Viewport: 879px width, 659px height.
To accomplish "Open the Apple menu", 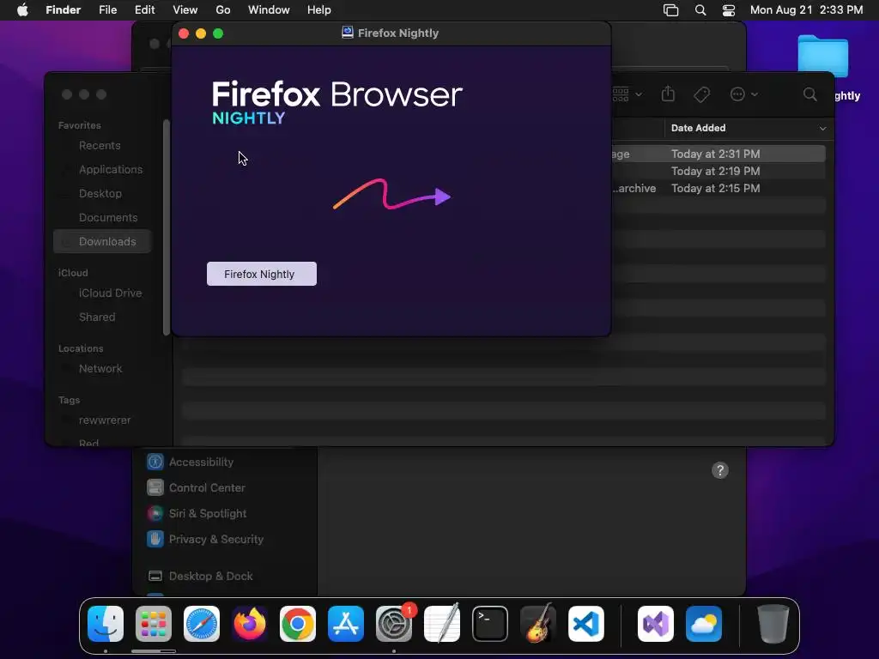I will [x=22, y=10].
